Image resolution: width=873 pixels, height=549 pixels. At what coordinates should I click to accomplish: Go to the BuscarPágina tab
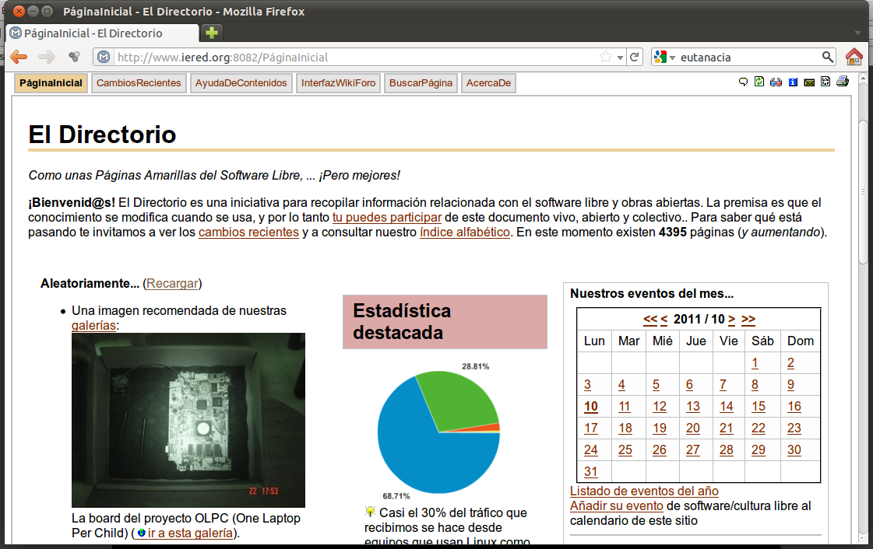[x=421, y=83]
